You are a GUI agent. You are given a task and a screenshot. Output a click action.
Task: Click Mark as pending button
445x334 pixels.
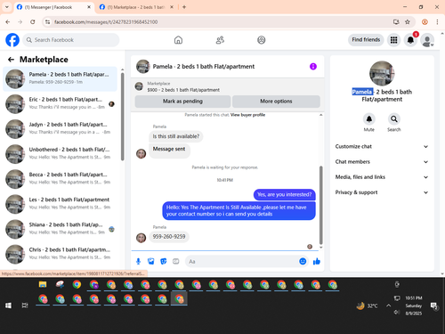point(182,102)
